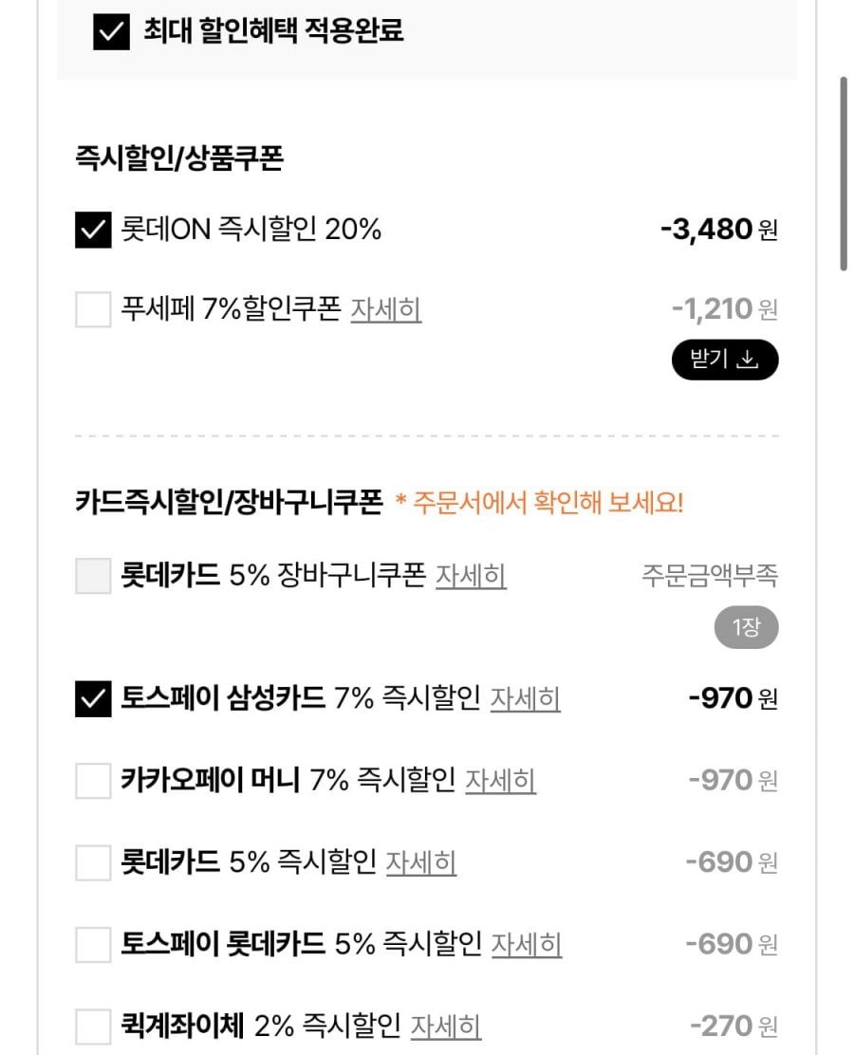This screenshot has width=854, height=1055.
Task: Click the 받기 coupon download button
Action: point(725,360)
